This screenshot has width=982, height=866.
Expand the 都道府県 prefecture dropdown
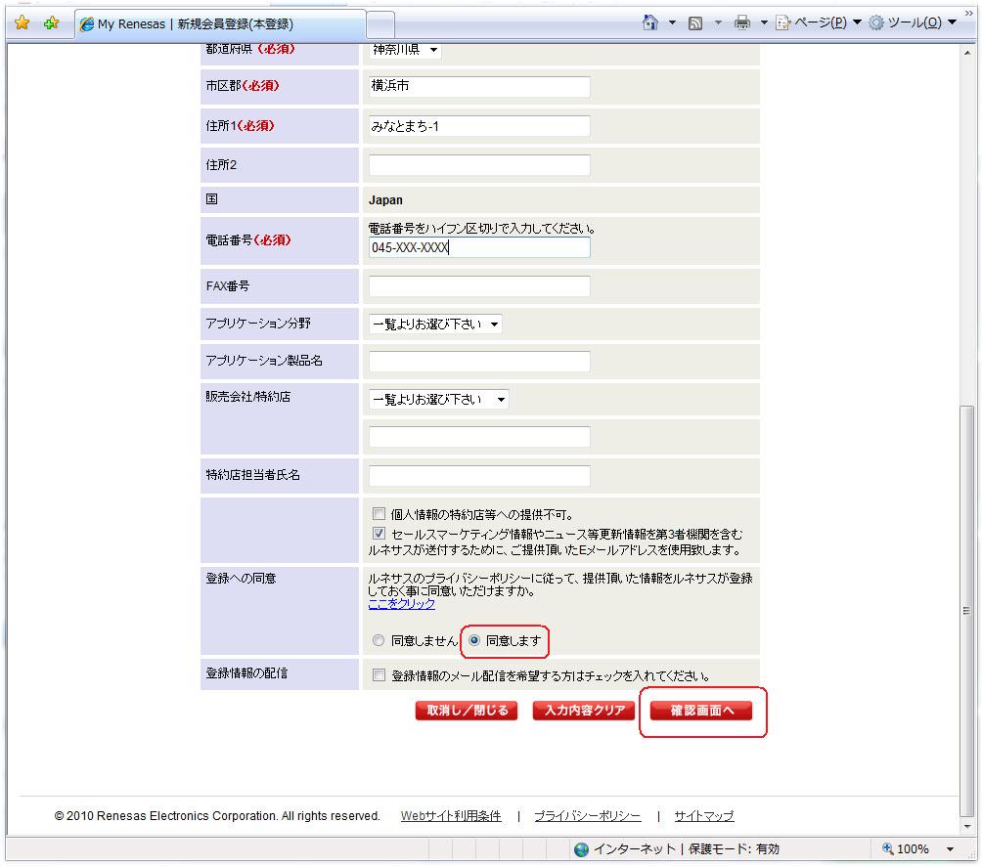point(405,50)
